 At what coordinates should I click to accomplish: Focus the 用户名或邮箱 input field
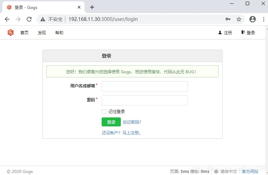(144, 86)
